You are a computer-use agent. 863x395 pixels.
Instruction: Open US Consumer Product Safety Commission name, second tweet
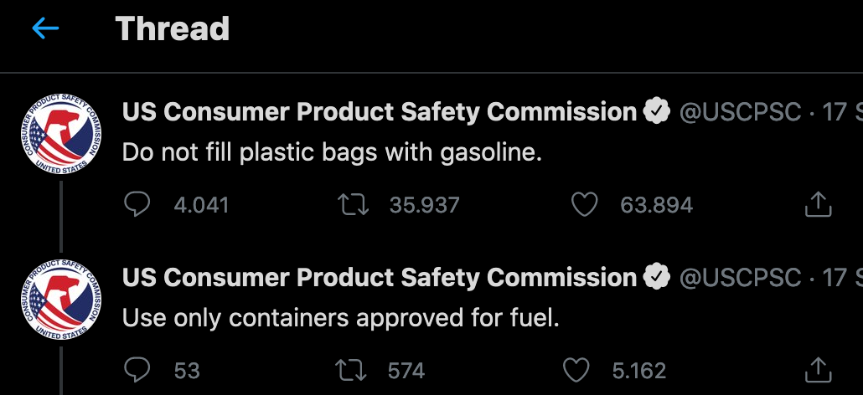(380, 277)
